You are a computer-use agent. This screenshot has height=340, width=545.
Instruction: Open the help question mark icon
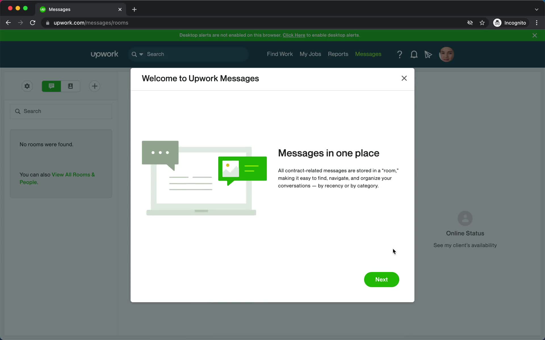pyautogui.click(x=400, y=54)
